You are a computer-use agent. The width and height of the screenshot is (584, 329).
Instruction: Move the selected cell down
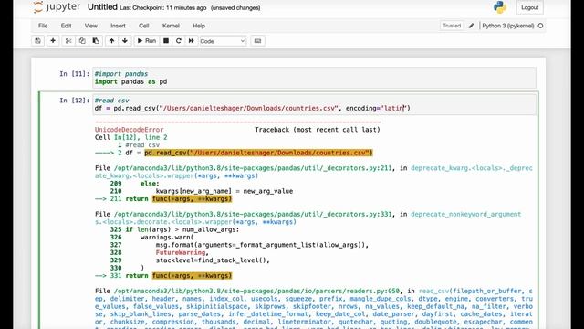coord(125,40)
